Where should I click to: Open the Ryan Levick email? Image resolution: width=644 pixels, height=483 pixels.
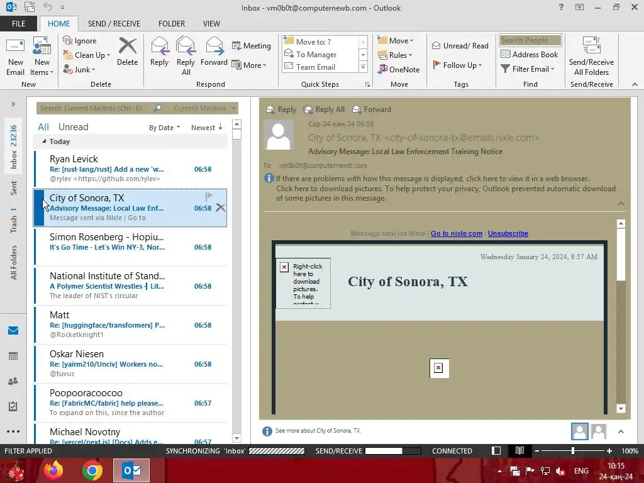point(130,169)
